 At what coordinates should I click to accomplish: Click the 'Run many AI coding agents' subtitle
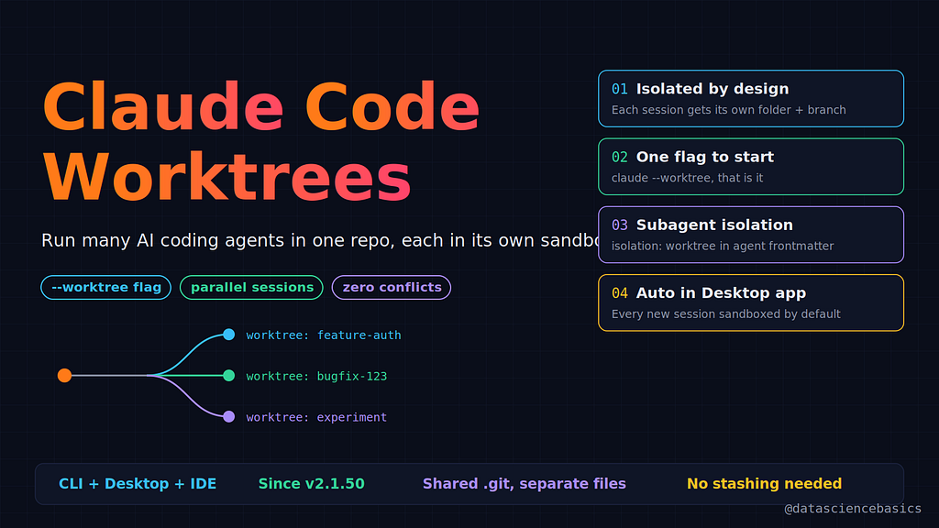pos(320,241)
